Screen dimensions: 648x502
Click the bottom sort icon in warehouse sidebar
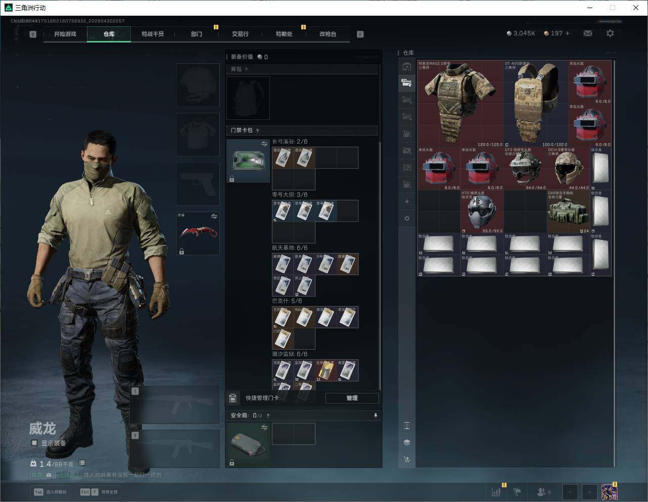point(407,459)
